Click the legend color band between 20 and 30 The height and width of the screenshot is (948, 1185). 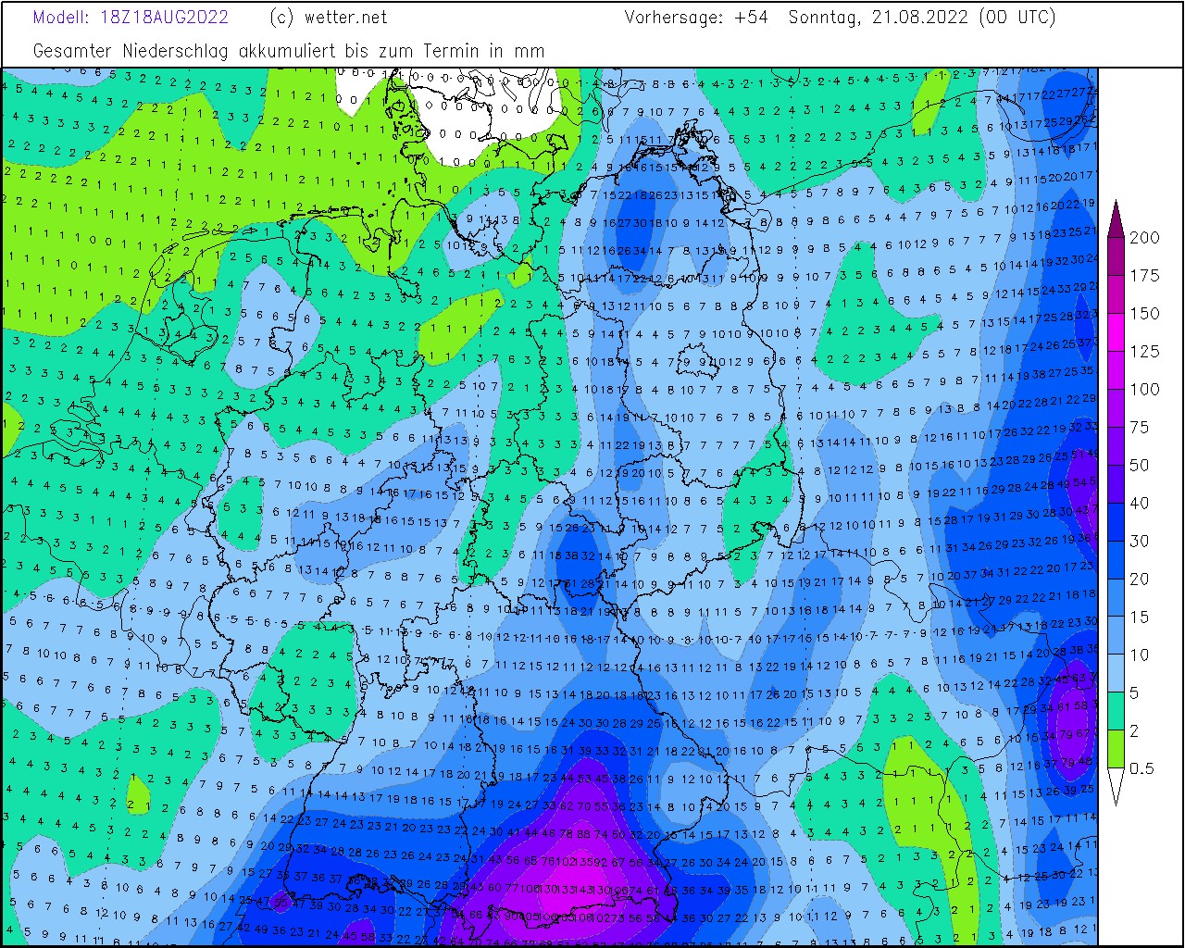(1116, 560)
